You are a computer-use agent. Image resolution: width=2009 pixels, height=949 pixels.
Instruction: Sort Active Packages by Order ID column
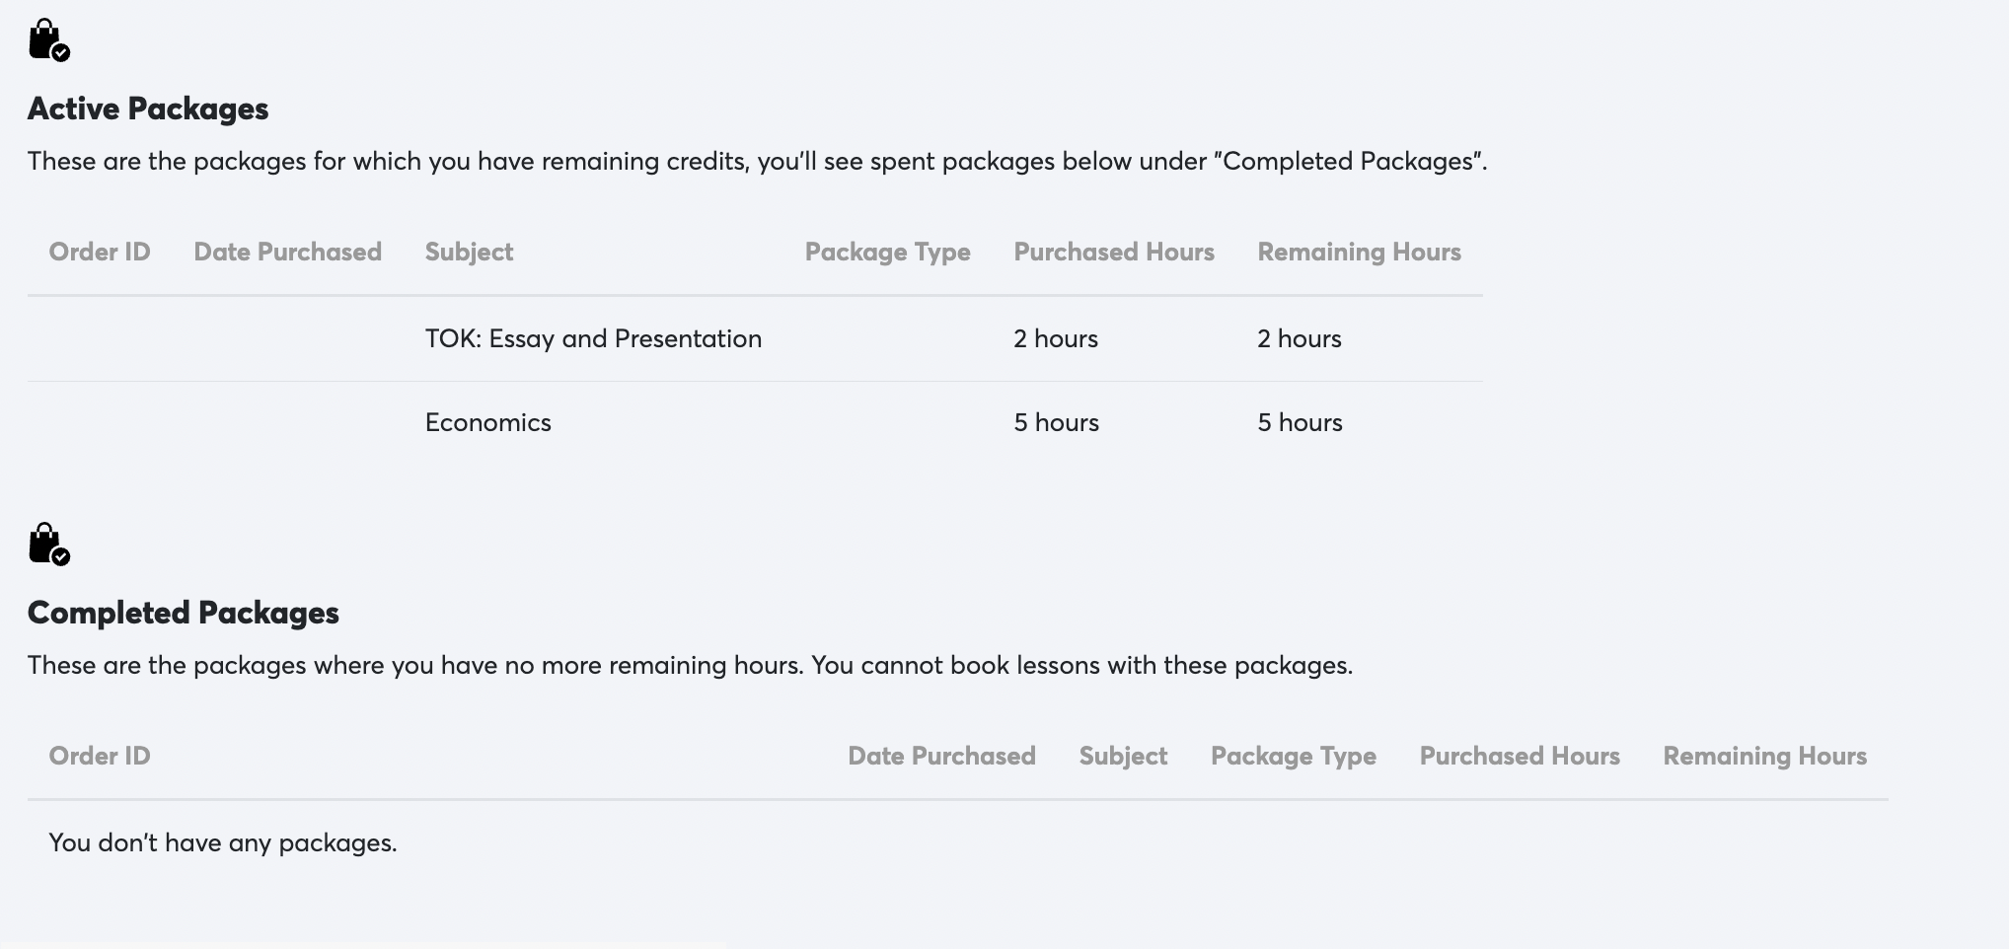pyautogui.click(x=100, y=252)
